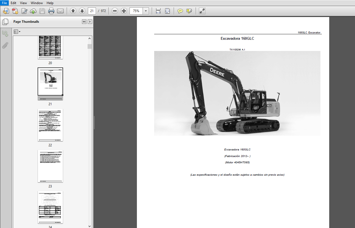355x228 pixels.
Task: Open the Window menu
Action: [x=37, y=3]
